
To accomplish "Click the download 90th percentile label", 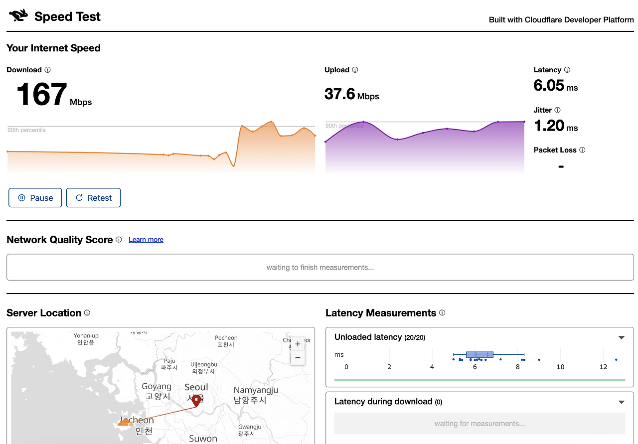I will [26, 130].
